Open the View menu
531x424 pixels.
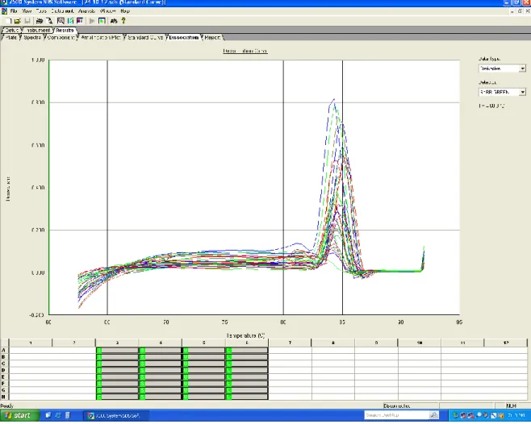click(27, 11)
